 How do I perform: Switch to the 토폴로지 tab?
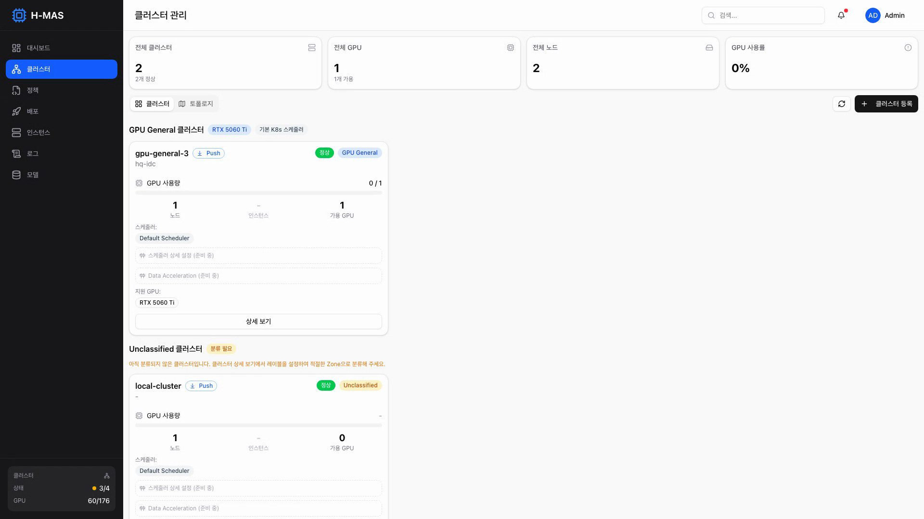point(196,104)
